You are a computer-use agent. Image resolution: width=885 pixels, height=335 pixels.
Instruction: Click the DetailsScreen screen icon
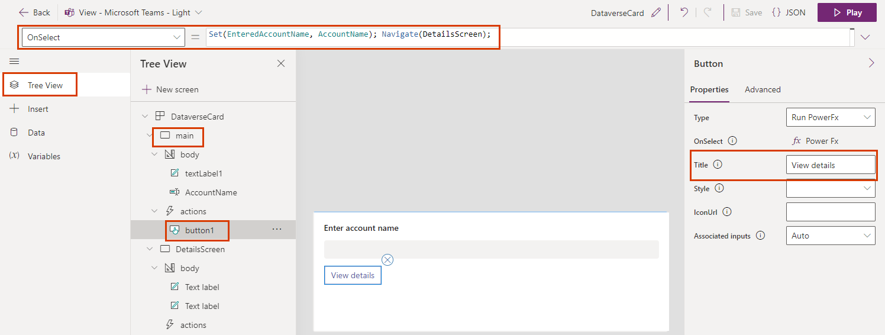point(165,249)
